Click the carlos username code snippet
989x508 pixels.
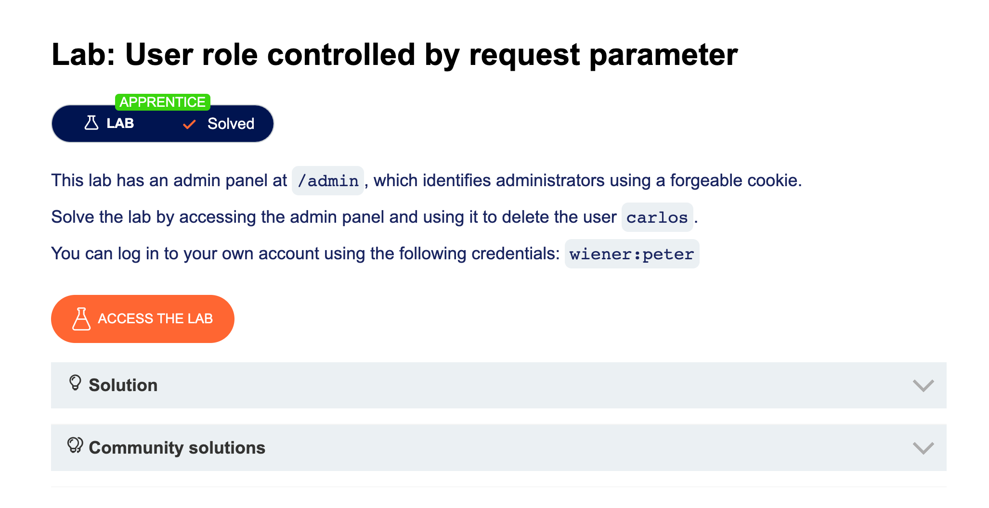(x=657, y=217)
